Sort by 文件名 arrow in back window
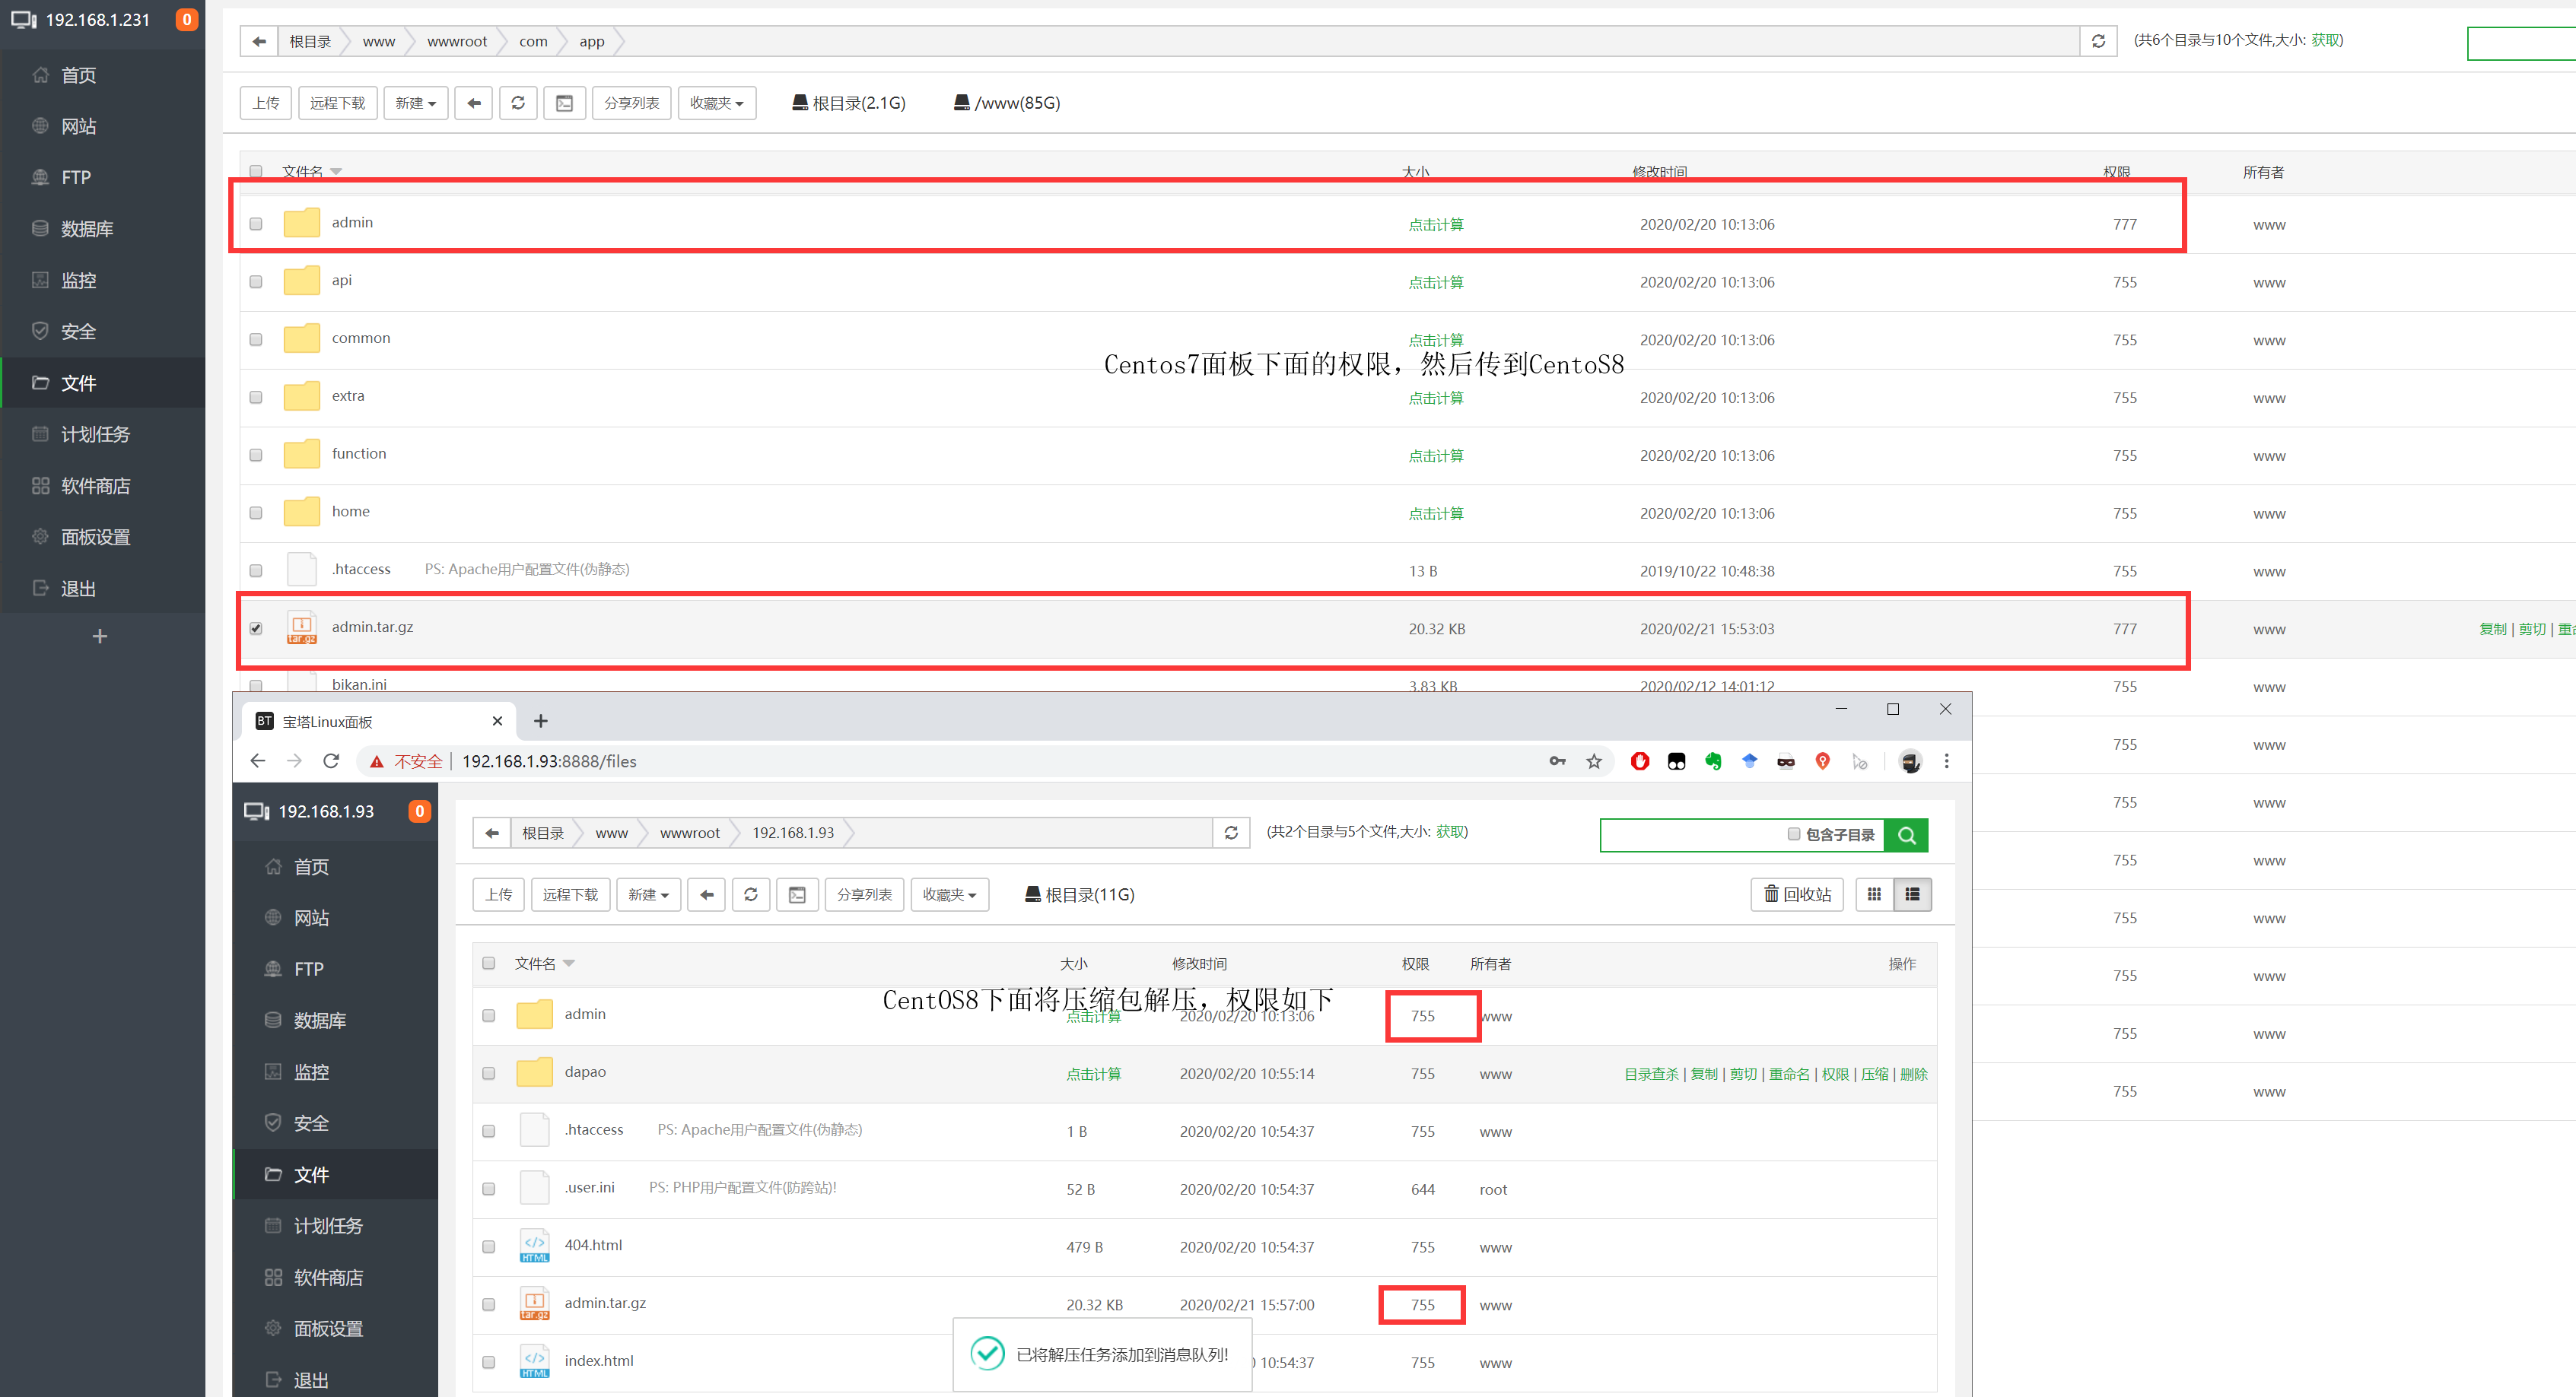The image size is (2576, 1397). (336, 172)
